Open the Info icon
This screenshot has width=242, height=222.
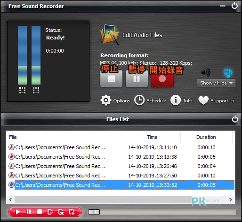click(x=176, y=100)
